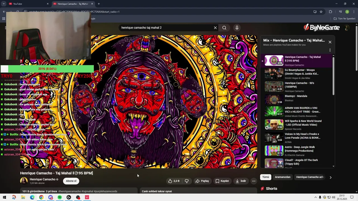358x201 pixels.
Task: Select the Aramanızdan filter chip
Action: 282,177
